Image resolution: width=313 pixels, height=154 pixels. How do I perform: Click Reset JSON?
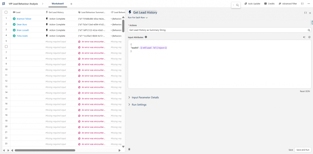pos(305,91)
